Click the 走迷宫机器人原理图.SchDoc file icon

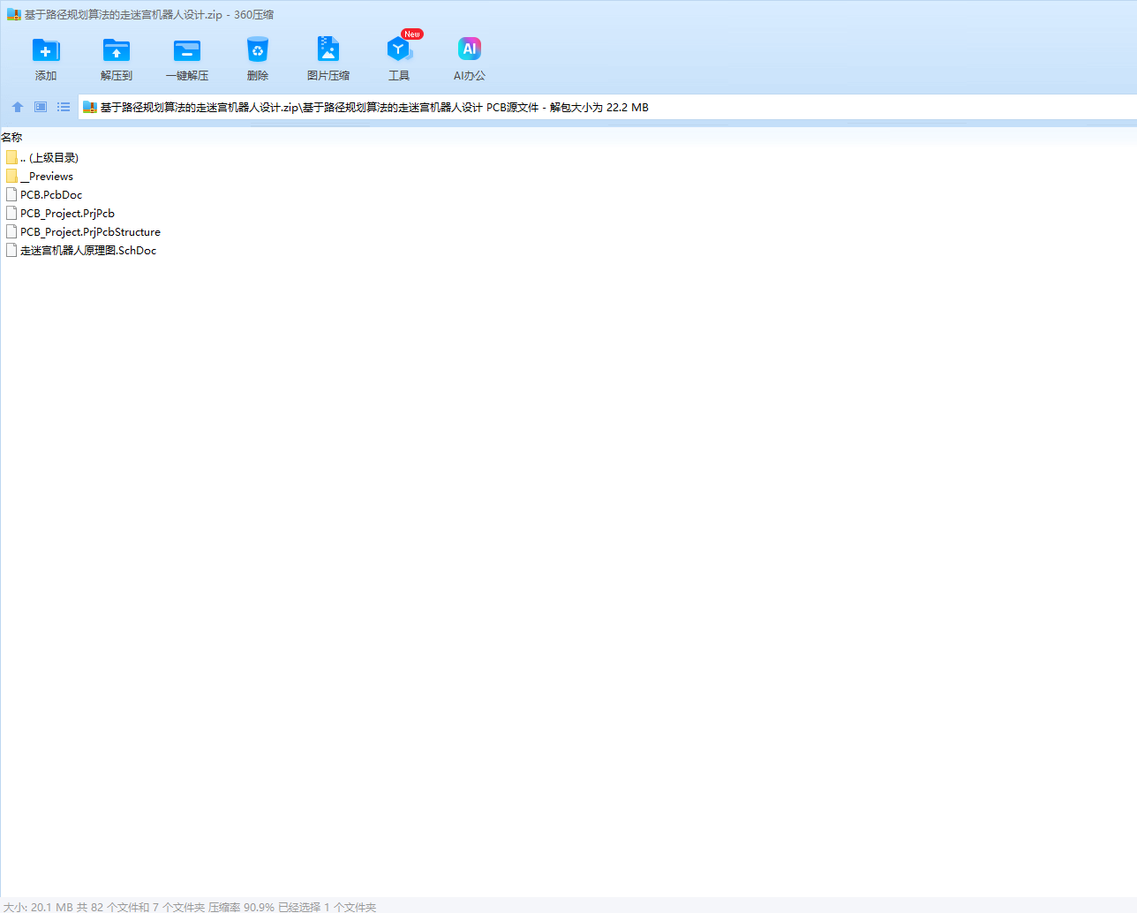pos(11,251)
